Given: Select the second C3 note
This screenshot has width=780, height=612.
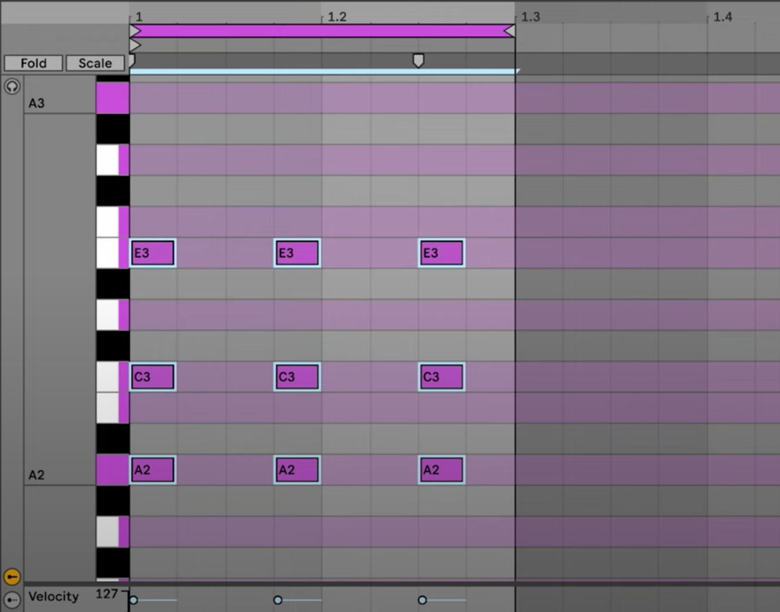Looking at the screenshot, I should pyautogui.click(x=297, y=377).
